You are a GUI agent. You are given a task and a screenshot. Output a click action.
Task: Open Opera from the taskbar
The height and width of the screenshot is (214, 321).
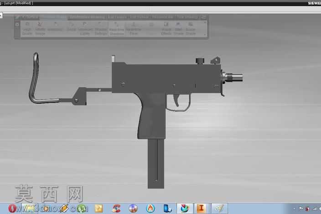[x=12, y=209]
